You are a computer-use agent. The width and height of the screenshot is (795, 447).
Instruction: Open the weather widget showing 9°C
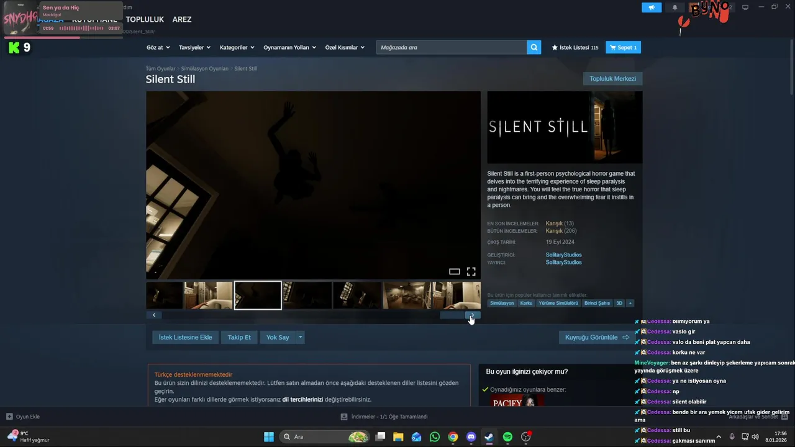[x=28, y=436]
